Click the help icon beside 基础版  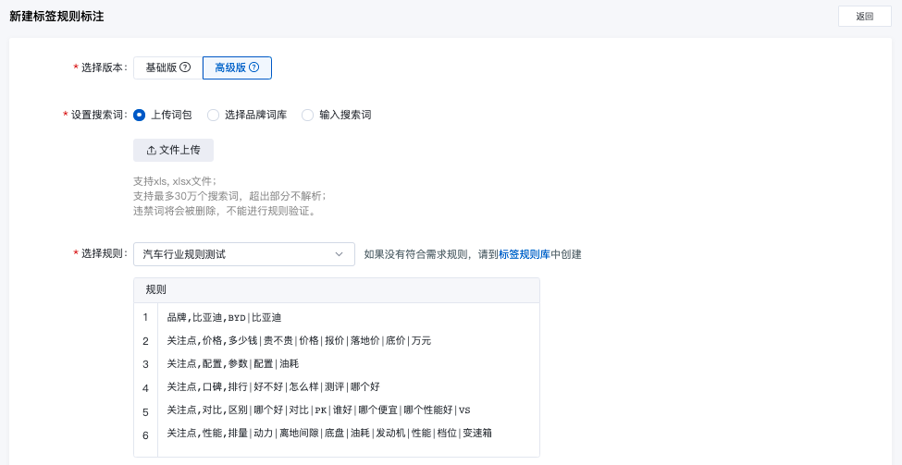pos(185,67)
